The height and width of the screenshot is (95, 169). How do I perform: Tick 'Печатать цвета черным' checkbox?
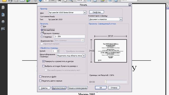[x=40, y=81]
